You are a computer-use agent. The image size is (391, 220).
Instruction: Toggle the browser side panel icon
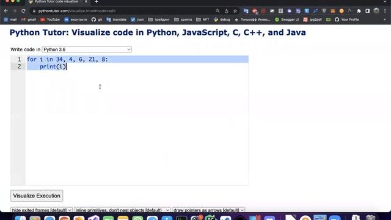(368, 11)
